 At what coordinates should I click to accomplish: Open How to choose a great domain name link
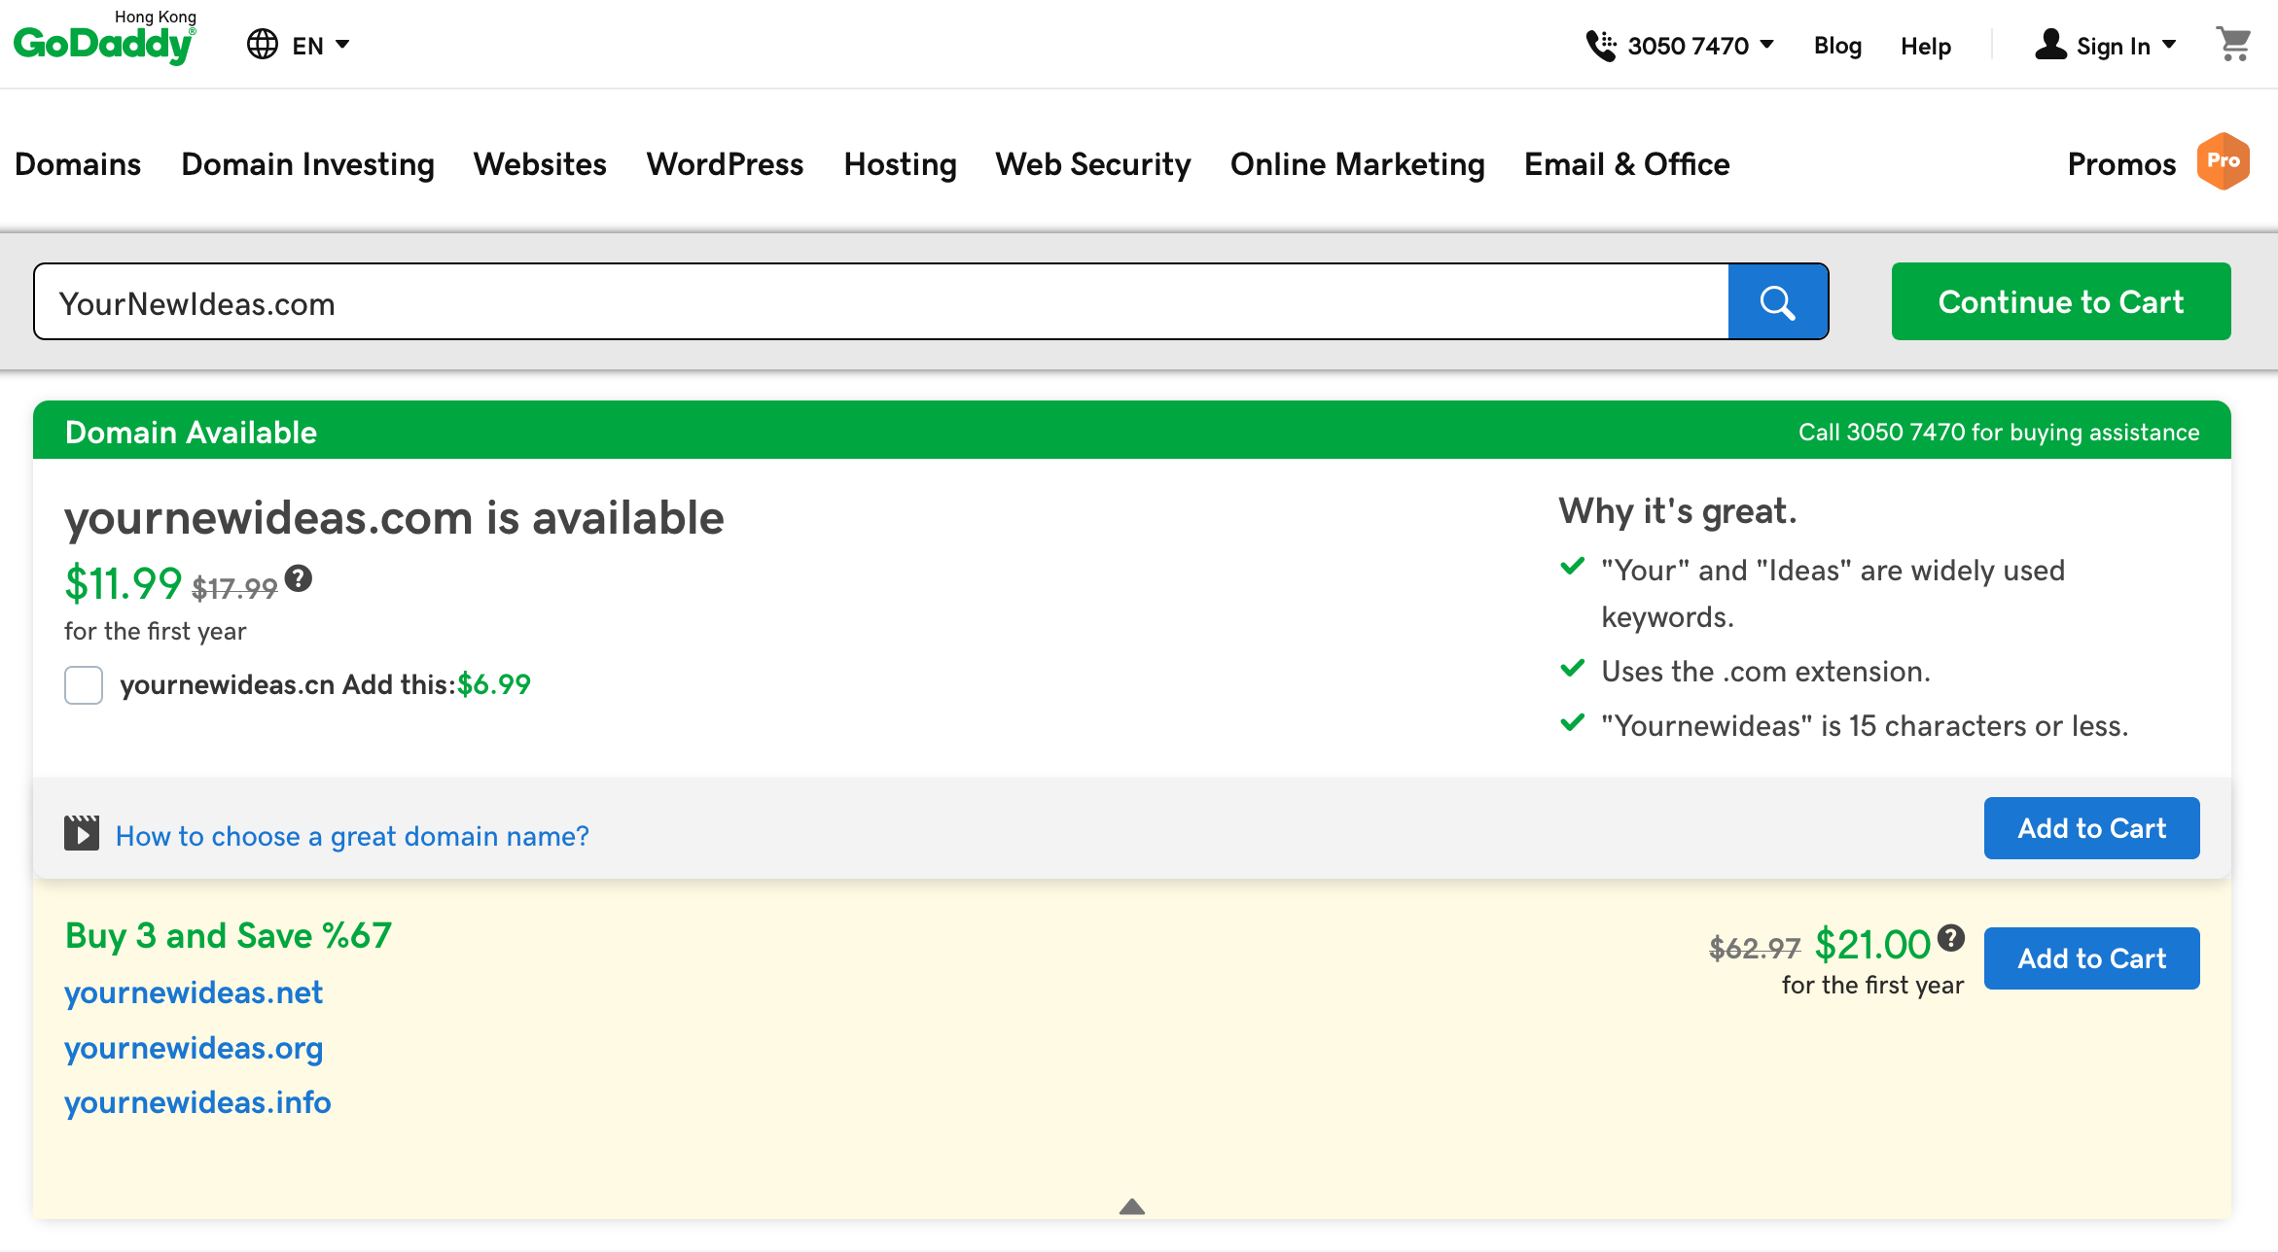pyautogui.click(x=352, y=836)
